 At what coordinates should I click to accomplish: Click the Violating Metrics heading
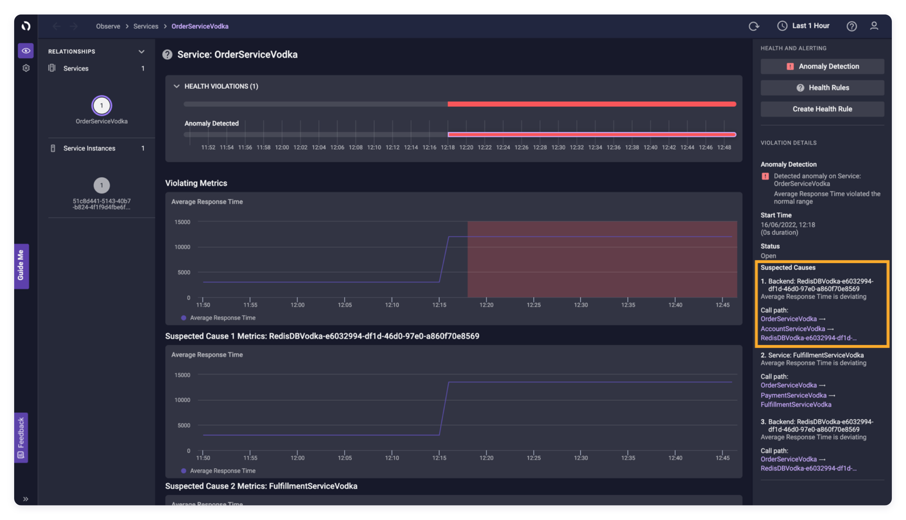tap(196, 183)
